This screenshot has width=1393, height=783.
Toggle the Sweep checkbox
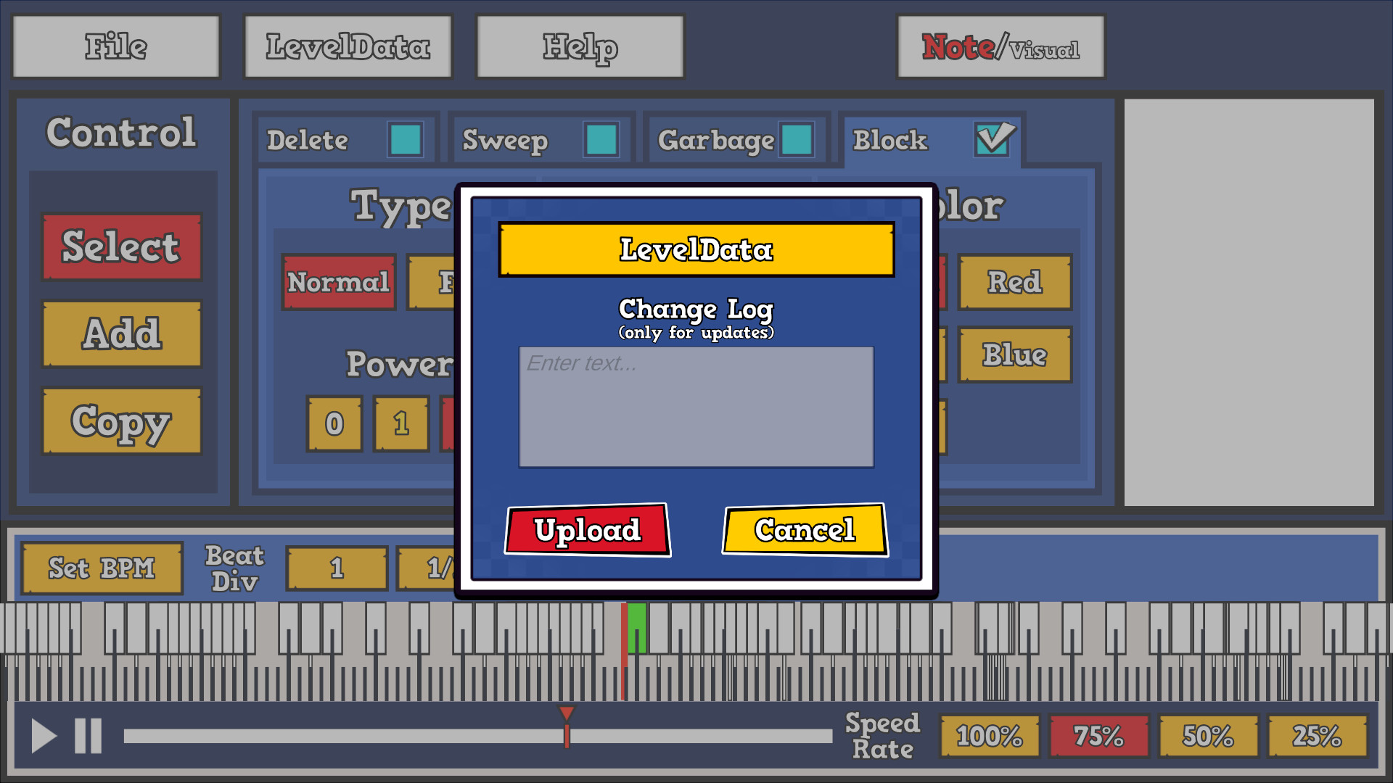click(x=601, y=140)
